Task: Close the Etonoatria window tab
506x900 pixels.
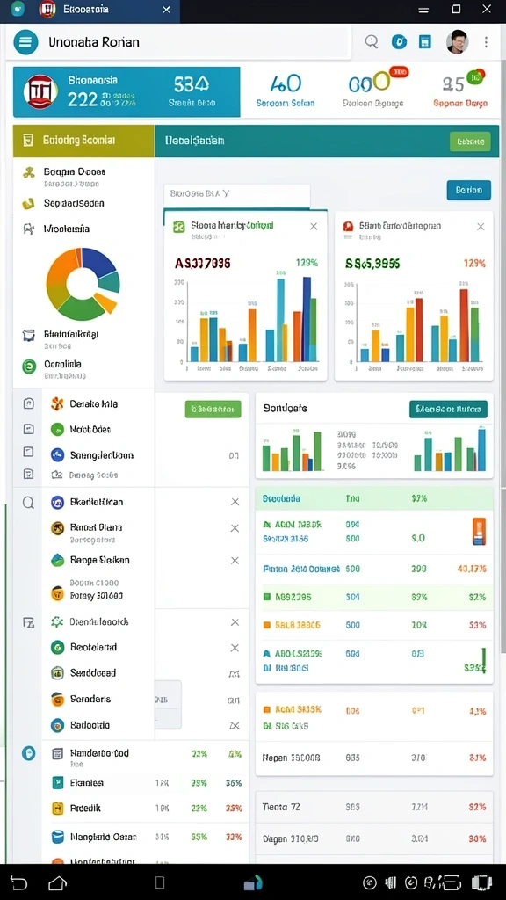Action: 166,10
